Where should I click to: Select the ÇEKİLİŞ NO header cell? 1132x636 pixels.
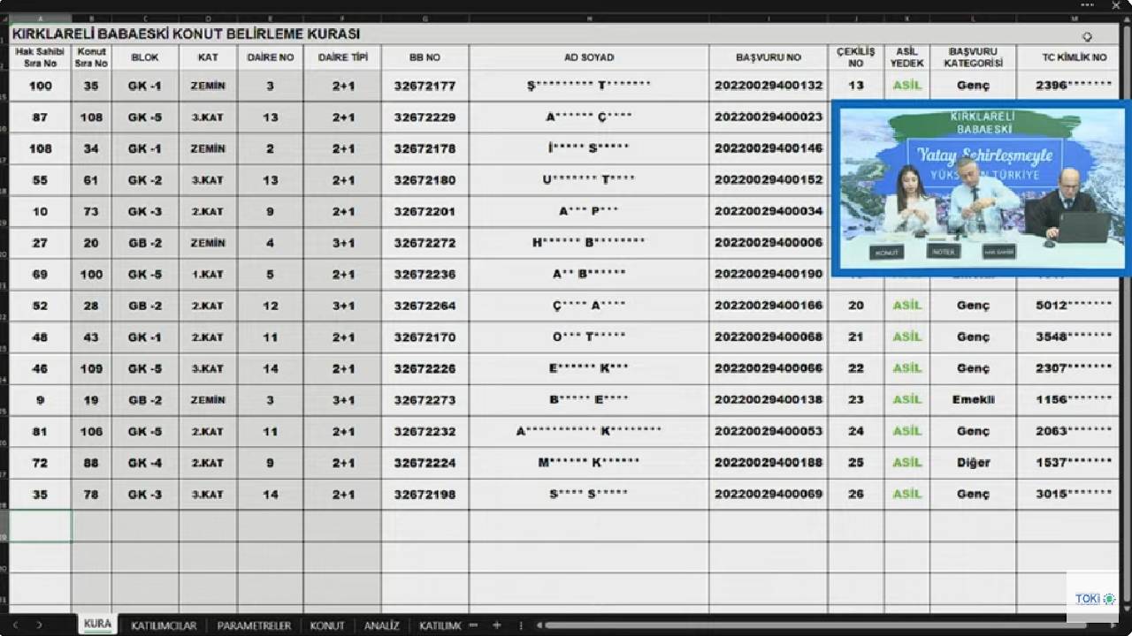[856, 57]
